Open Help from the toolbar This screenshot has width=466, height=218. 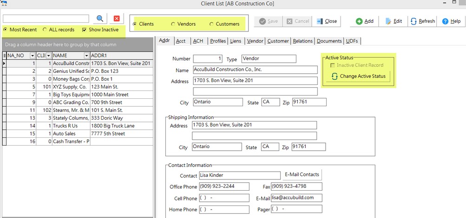click(x=451, y=21)
